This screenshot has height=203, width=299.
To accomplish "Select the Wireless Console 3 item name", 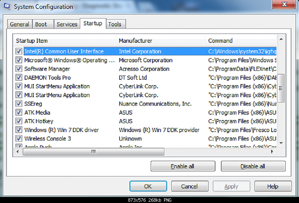I will pyautogui.click(x=47, y=139).
